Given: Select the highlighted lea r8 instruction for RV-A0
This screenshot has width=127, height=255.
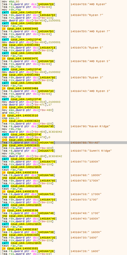Looking at the screenshot, I should coord(29,142).
